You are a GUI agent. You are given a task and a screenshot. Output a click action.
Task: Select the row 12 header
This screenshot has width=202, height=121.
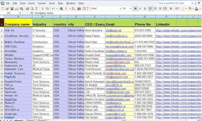2,73
